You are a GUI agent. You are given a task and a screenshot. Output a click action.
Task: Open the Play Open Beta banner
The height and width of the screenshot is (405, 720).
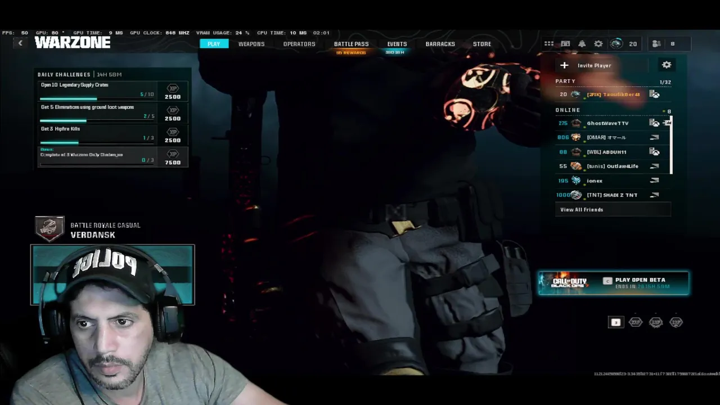(614, 283)
